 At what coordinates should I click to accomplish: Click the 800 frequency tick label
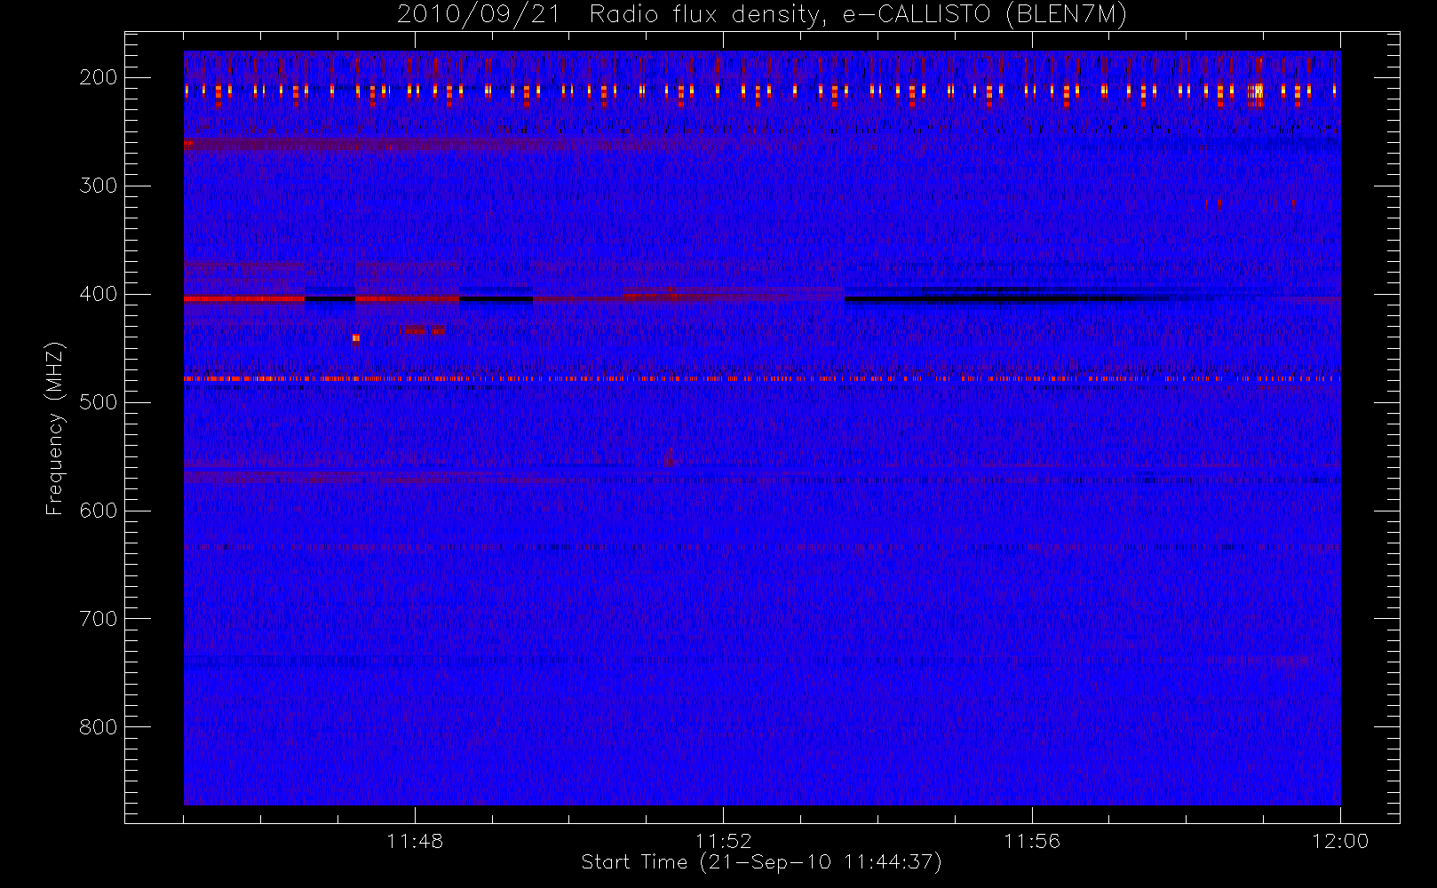point(99,727)
